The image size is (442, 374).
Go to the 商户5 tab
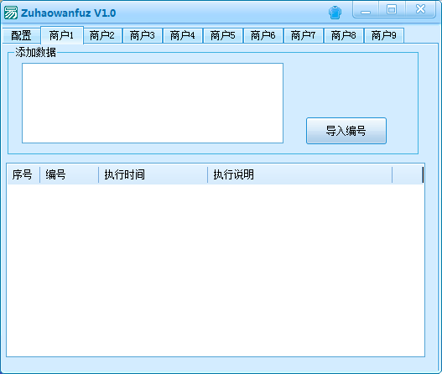[223, 35]
